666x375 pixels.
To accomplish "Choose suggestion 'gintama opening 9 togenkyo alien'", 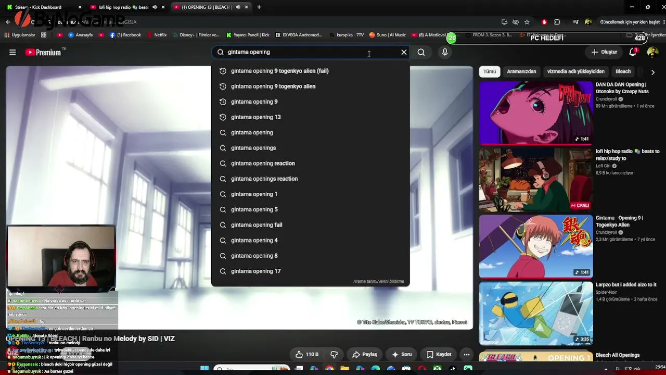I will [x=311, y=86].
